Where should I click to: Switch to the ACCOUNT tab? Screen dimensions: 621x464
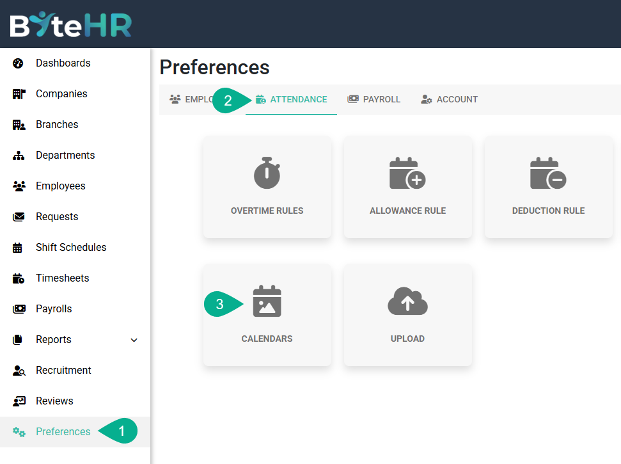pos(449,99)
